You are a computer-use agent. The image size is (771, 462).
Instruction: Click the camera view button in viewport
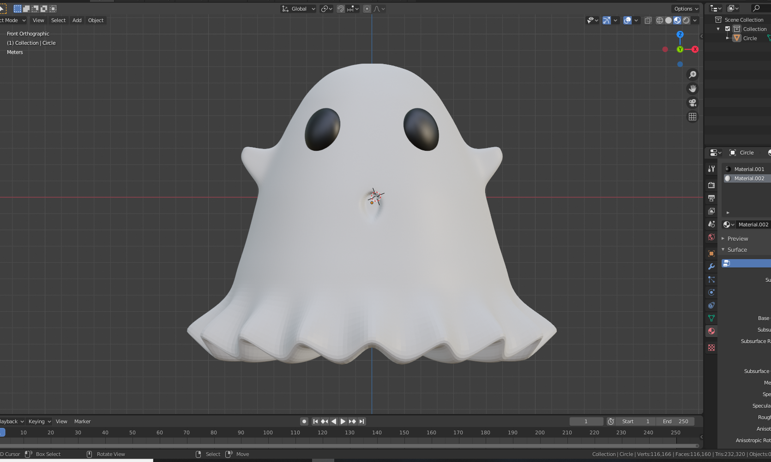[x=692, y=103]
